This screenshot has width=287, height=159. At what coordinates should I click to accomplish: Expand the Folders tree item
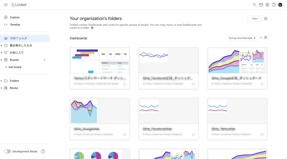point(2,81)
